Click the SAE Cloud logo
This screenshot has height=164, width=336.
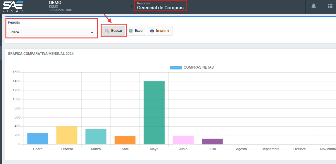[13, 6]
